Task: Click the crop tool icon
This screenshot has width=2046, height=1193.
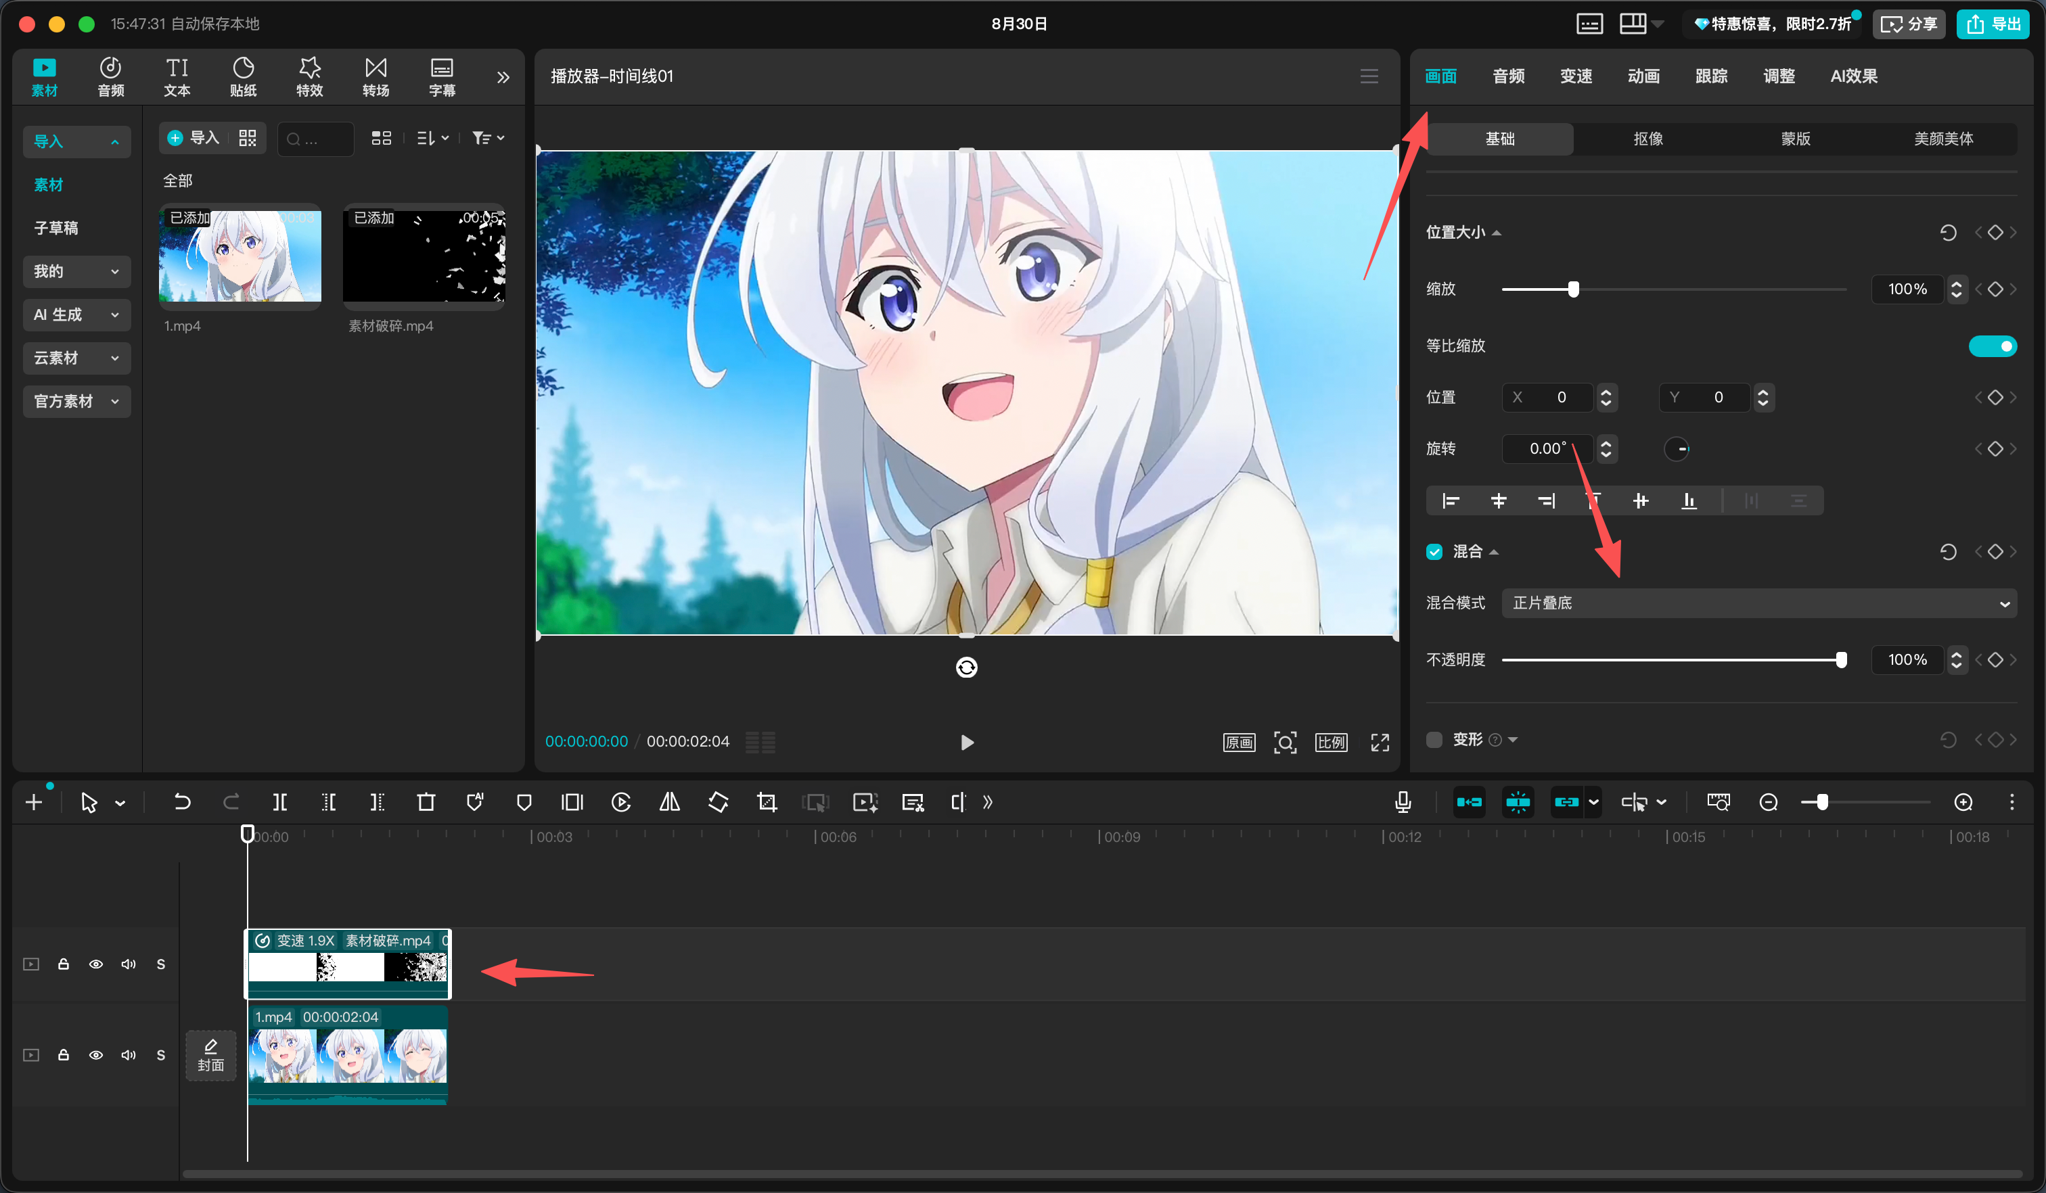Action: pyautogui.click(x=767, y=803)
